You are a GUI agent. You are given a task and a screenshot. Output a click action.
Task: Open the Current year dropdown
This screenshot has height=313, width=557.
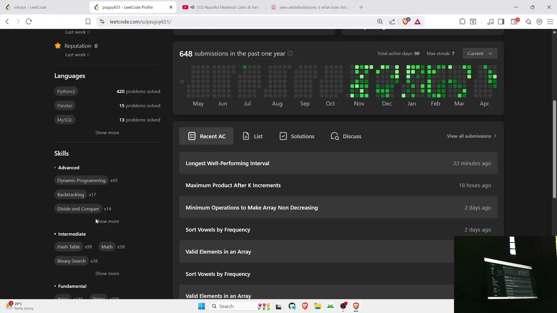tap(480, 53)
